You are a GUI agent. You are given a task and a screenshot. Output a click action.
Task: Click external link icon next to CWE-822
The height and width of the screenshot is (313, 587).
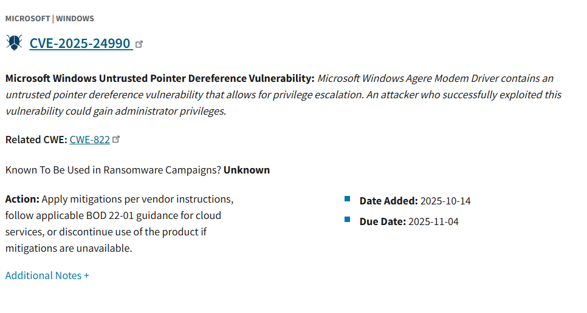point(117,139)
